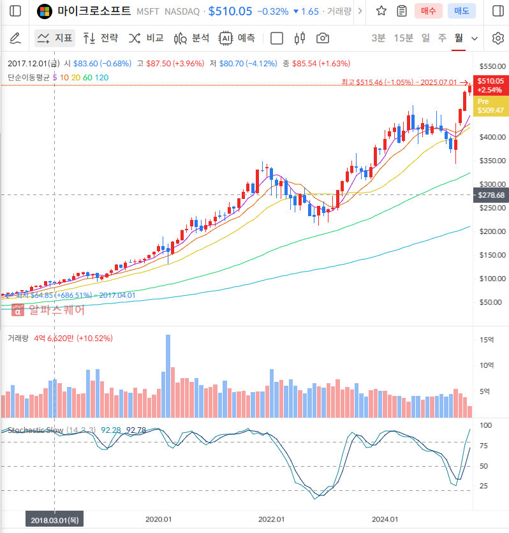Viewport: 509px width, 533px height.
Task: Take a chart screenshot with the camera icon
Action: tap(322, 38)
